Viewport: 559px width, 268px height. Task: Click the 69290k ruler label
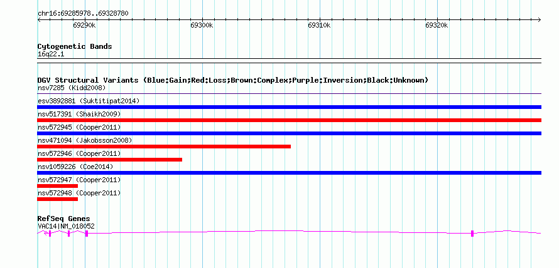[x=85, y=25]
